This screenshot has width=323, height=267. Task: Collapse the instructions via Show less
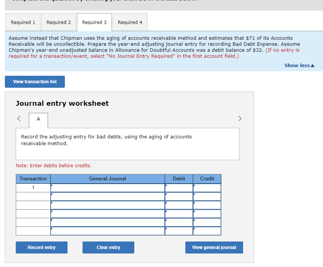tap(299, 65)
